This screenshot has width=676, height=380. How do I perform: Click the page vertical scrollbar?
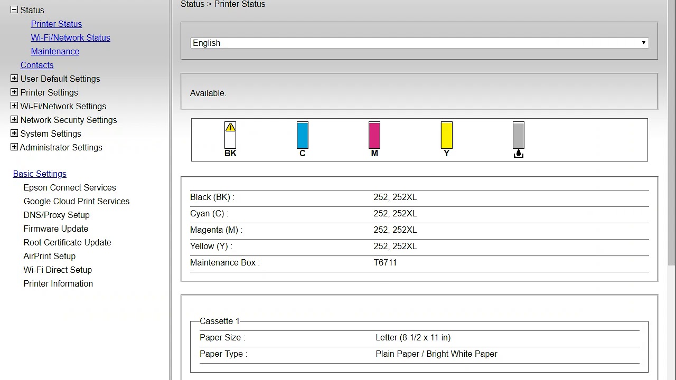tap(672, 132)
